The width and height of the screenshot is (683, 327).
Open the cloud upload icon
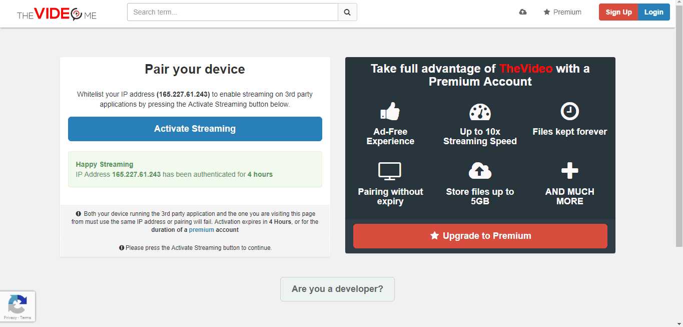523,12
